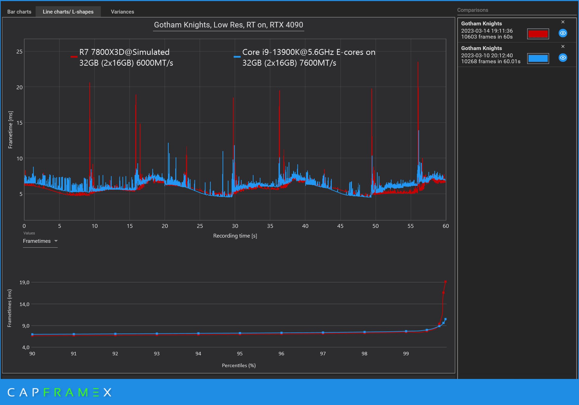Click the R7 7800X3D legend entry
Viewport: 579px width, 405px height.
point(122,57)
